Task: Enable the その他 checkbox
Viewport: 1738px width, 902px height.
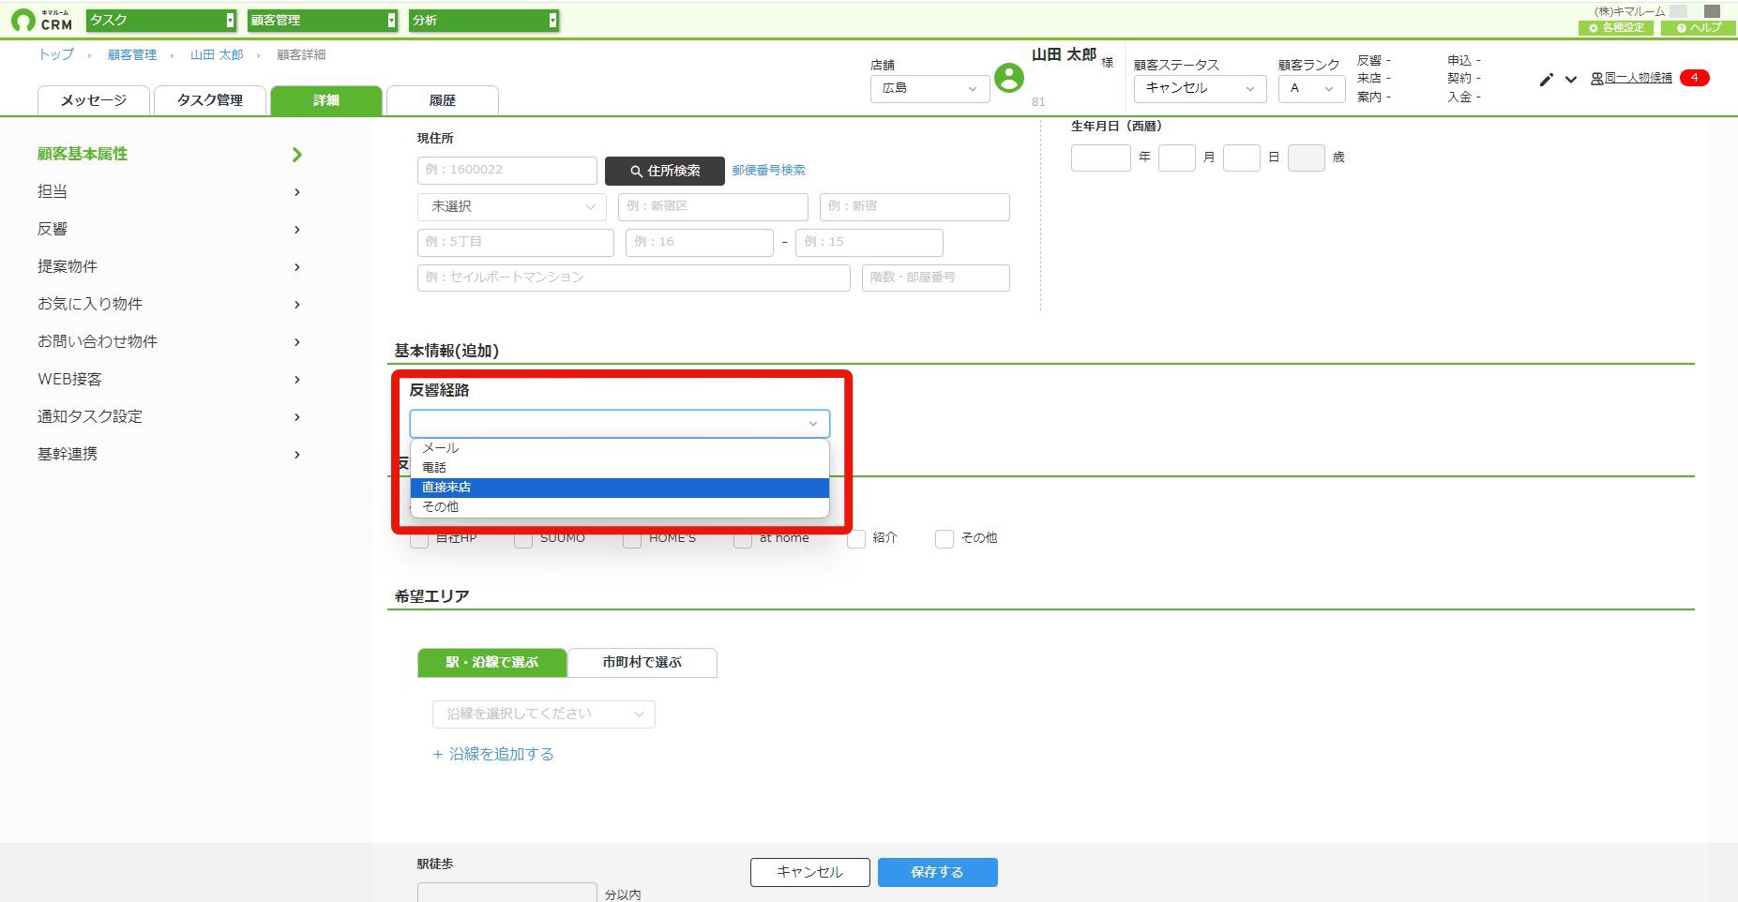Action: click(x=945, y=539)
